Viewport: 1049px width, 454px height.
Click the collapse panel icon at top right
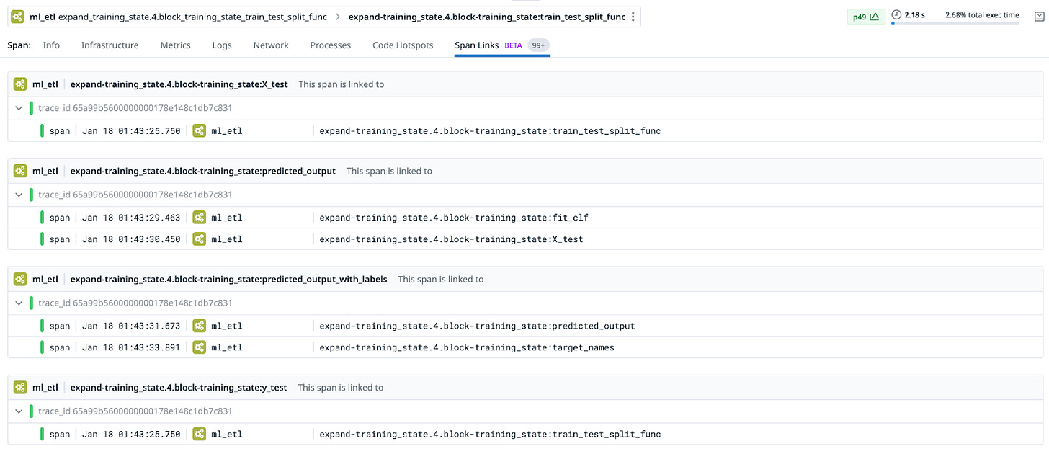(x=1038, y=16)
